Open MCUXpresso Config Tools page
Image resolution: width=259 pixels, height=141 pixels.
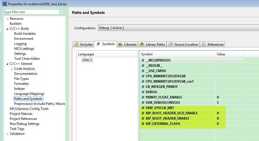pyautogui.click(x=29, y=108)
